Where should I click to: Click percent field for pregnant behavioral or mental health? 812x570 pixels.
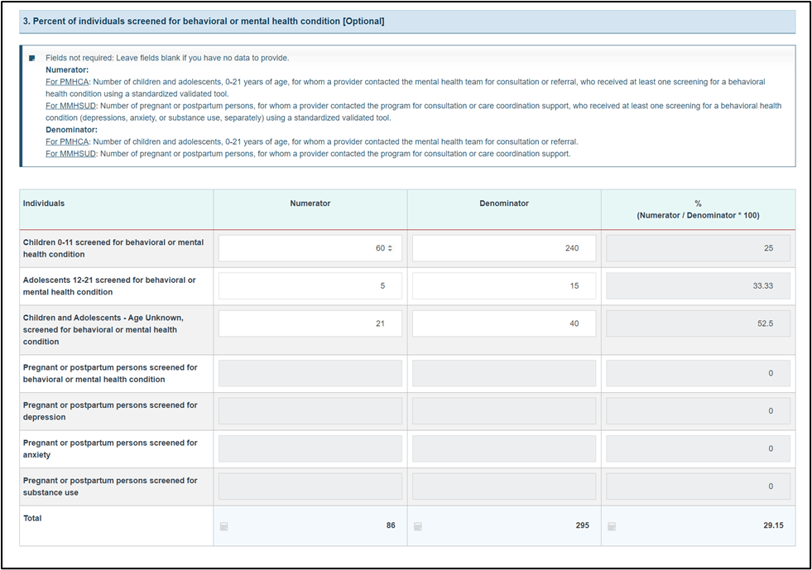pyautogui.click(x=698, y=373)
